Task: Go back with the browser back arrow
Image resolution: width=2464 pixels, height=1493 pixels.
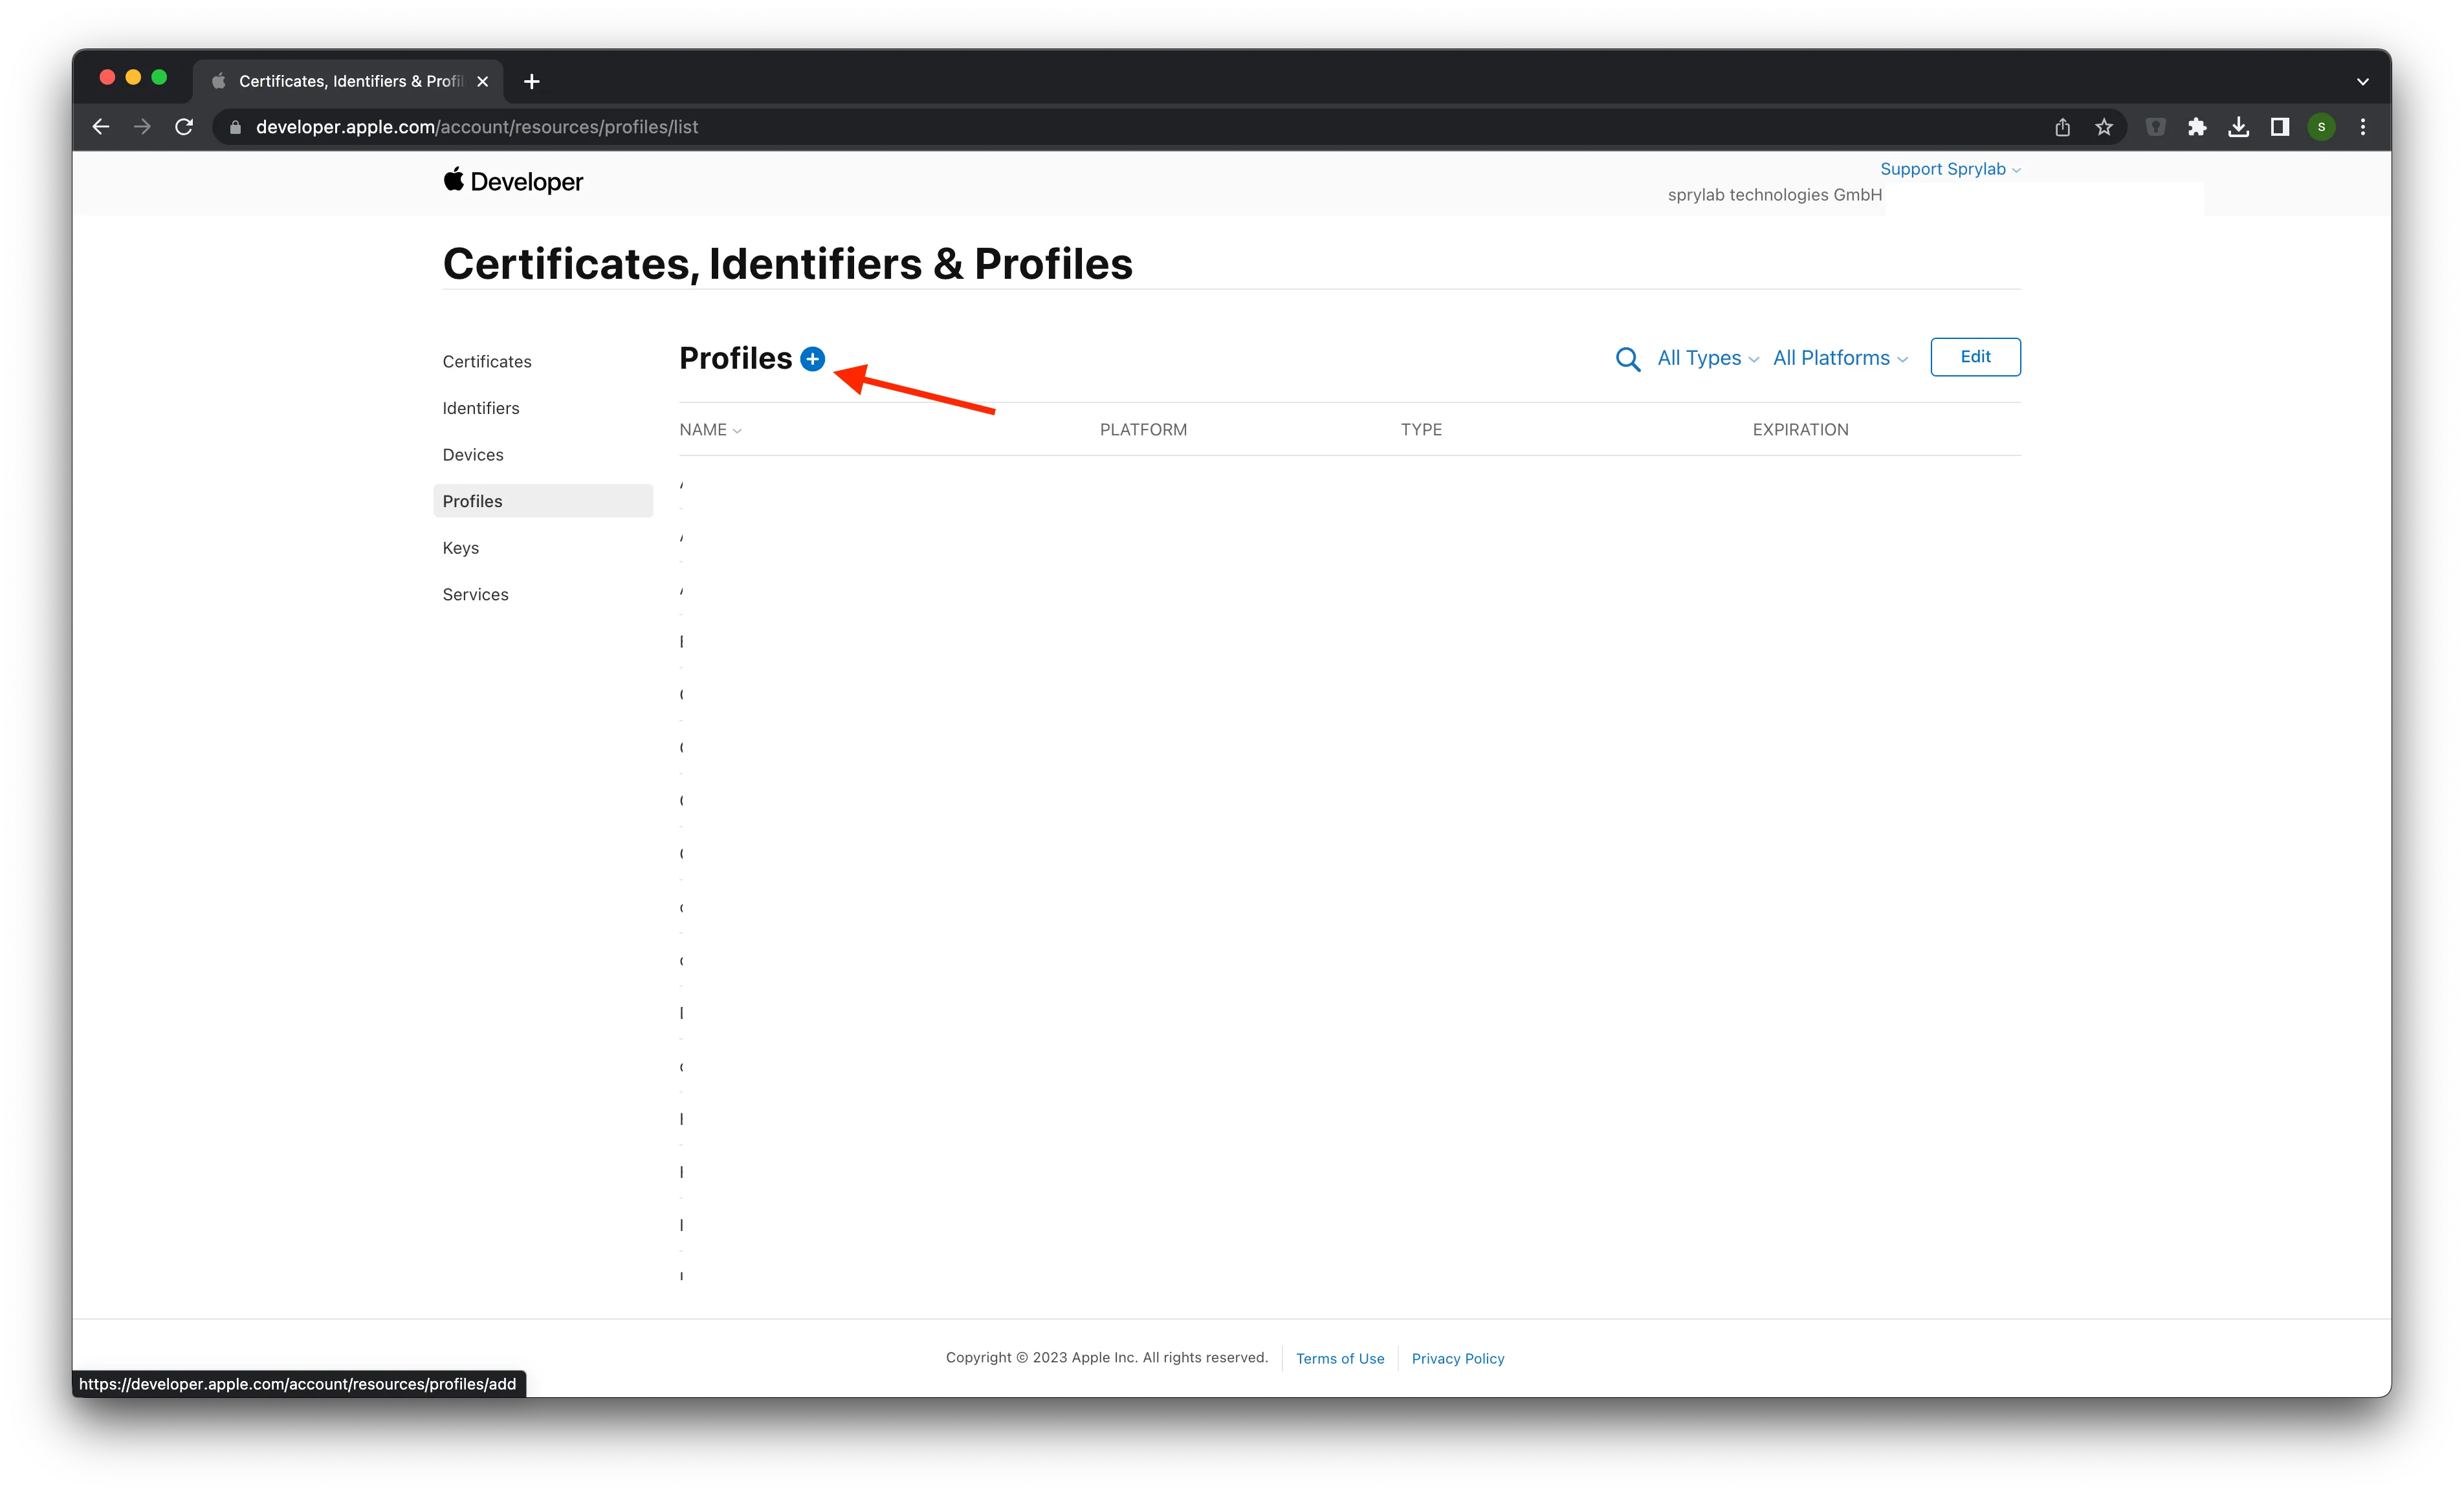Action: click(101, 127)
